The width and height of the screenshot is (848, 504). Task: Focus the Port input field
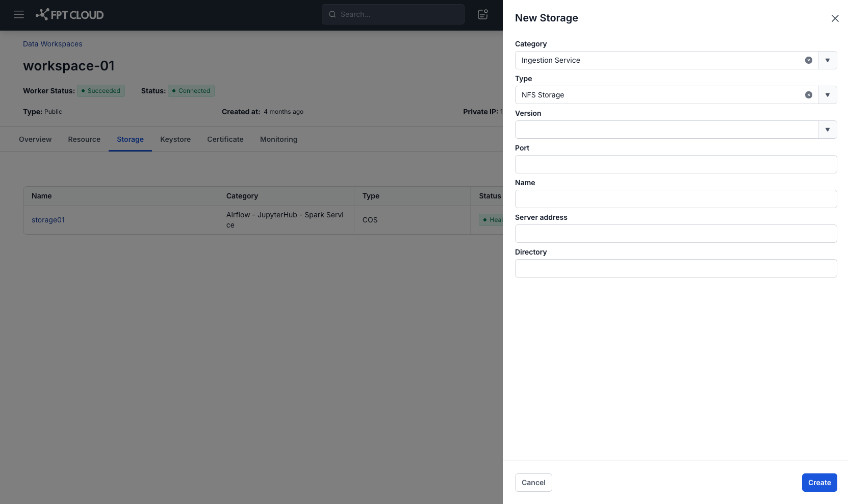pos(676,164)
